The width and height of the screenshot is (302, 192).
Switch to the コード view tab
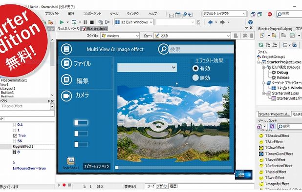[151, 186]
